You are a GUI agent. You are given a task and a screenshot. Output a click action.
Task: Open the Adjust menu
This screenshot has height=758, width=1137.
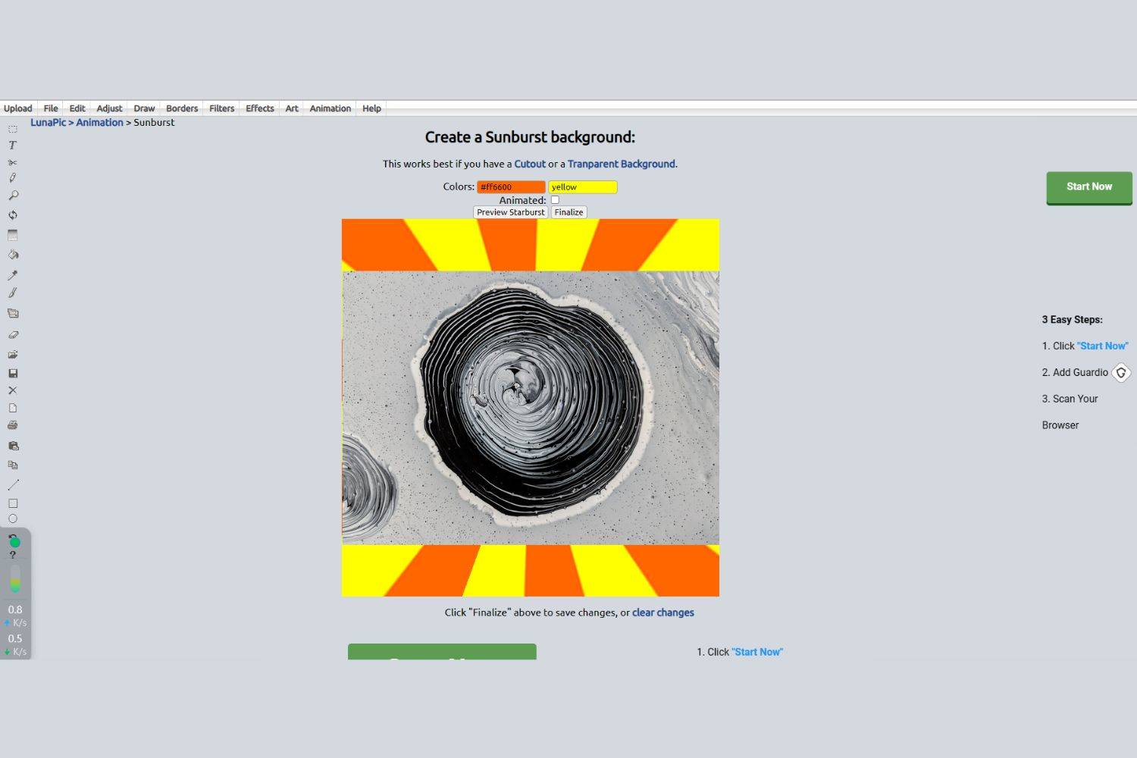[109, 108]
